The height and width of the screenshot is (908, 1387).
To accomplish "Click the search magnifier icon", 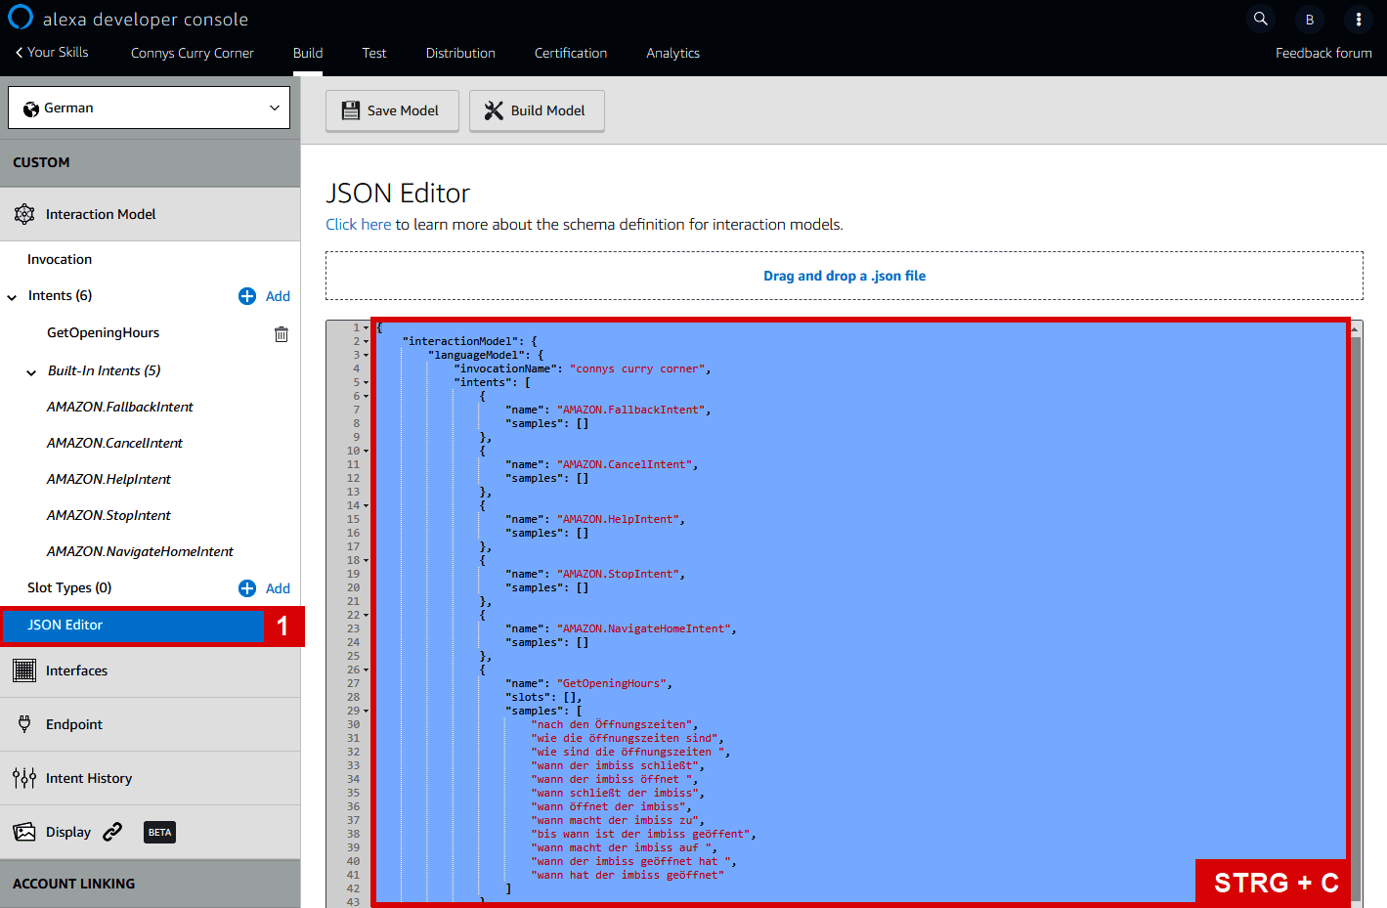I will pyautogui.click(x=1261, y=19).
